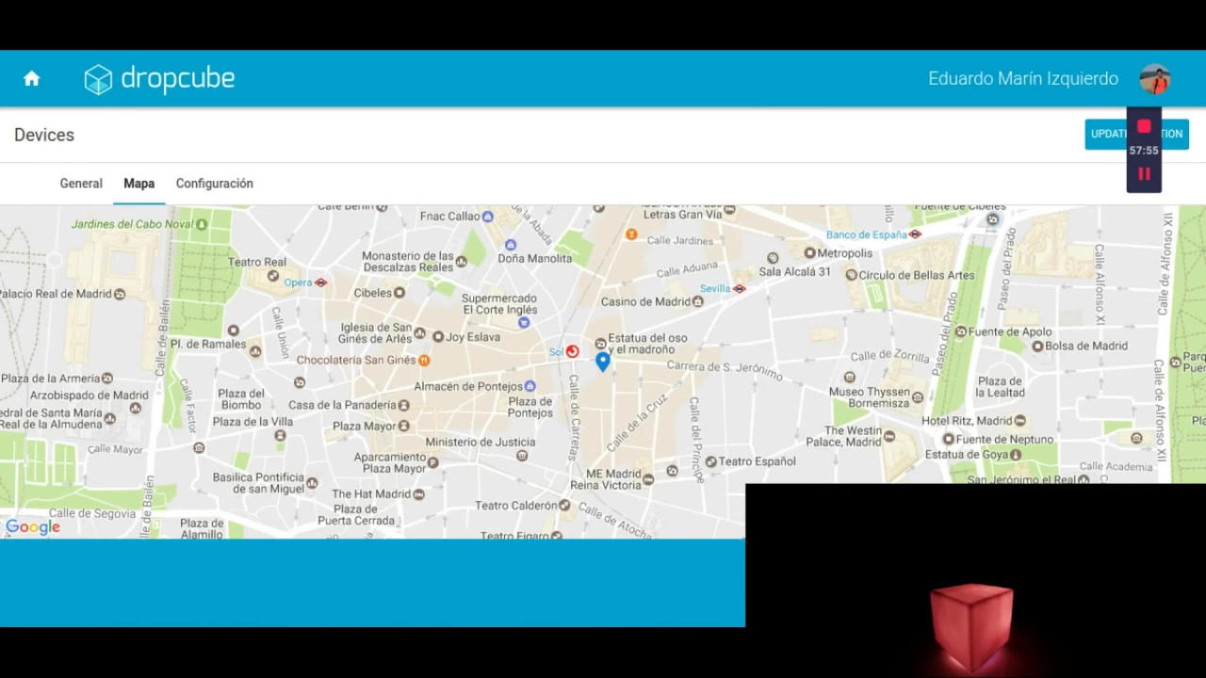
Task: Switch to the General tab
Action: [81, 184]
